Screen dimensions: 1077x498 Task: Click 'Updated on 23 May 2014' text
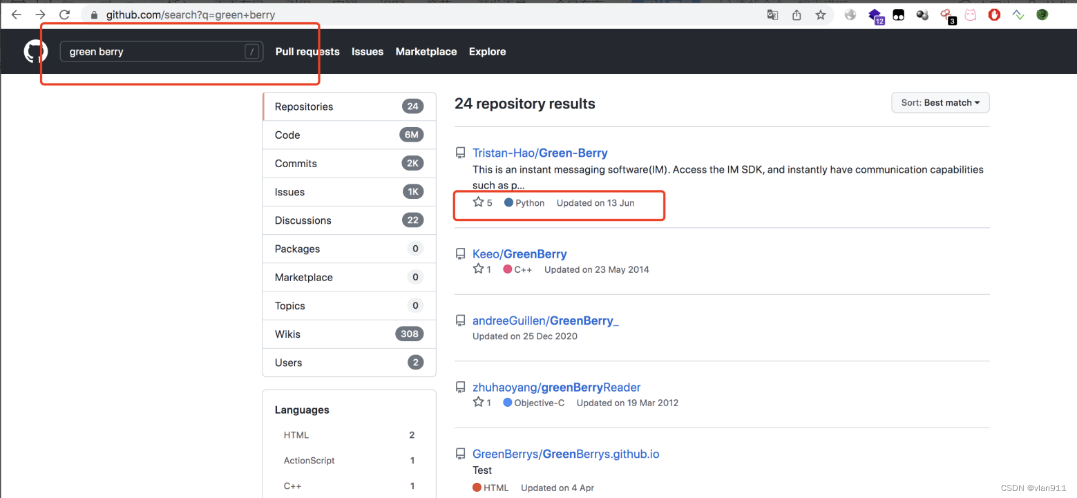coord(597,269)
